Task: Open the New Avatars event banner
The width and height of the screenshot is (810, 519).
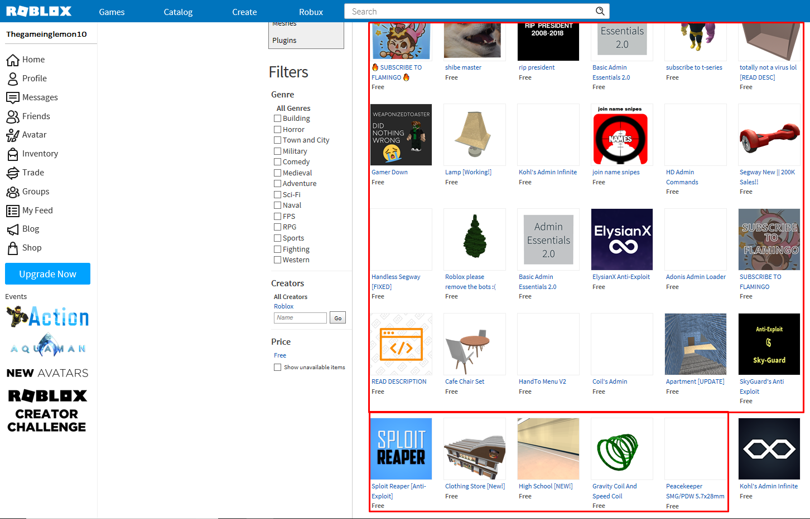Action: tap(47, 373)
